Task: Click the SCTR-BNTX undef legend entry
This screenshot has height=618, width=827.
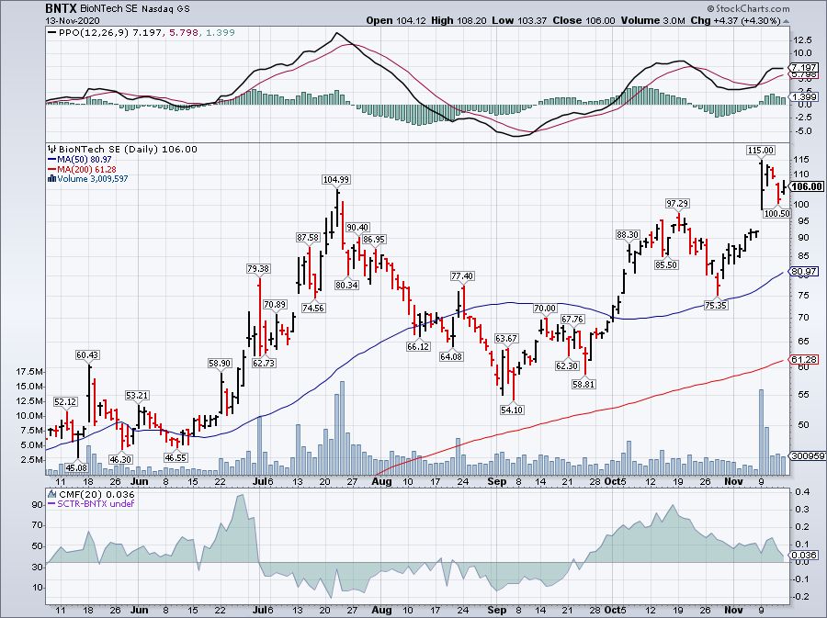Action: coord(96,503)
